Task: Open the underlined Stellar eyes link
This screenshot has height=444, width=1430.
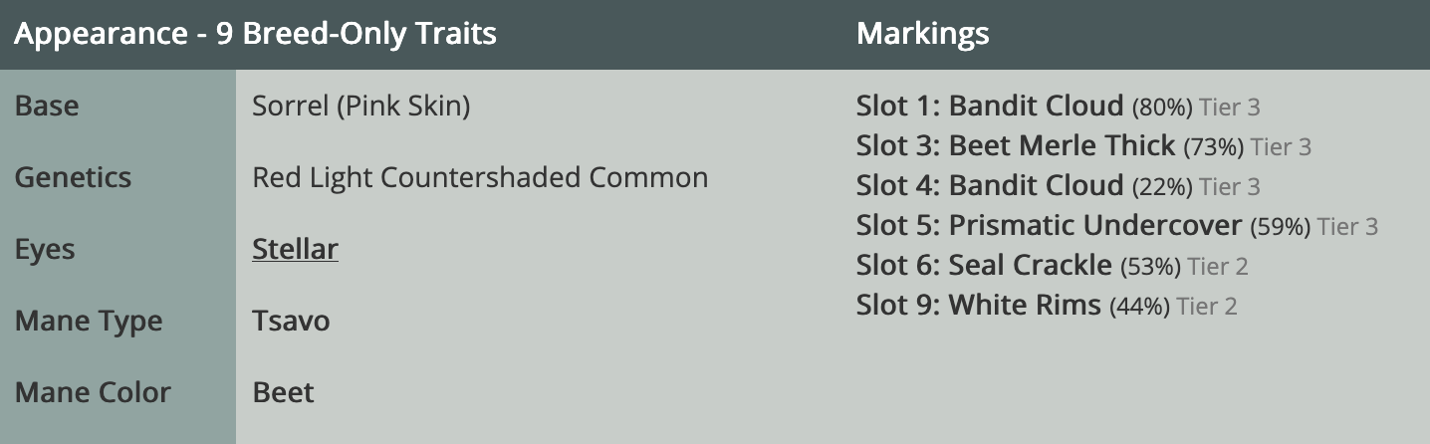Action: click(x=295, y=248)
